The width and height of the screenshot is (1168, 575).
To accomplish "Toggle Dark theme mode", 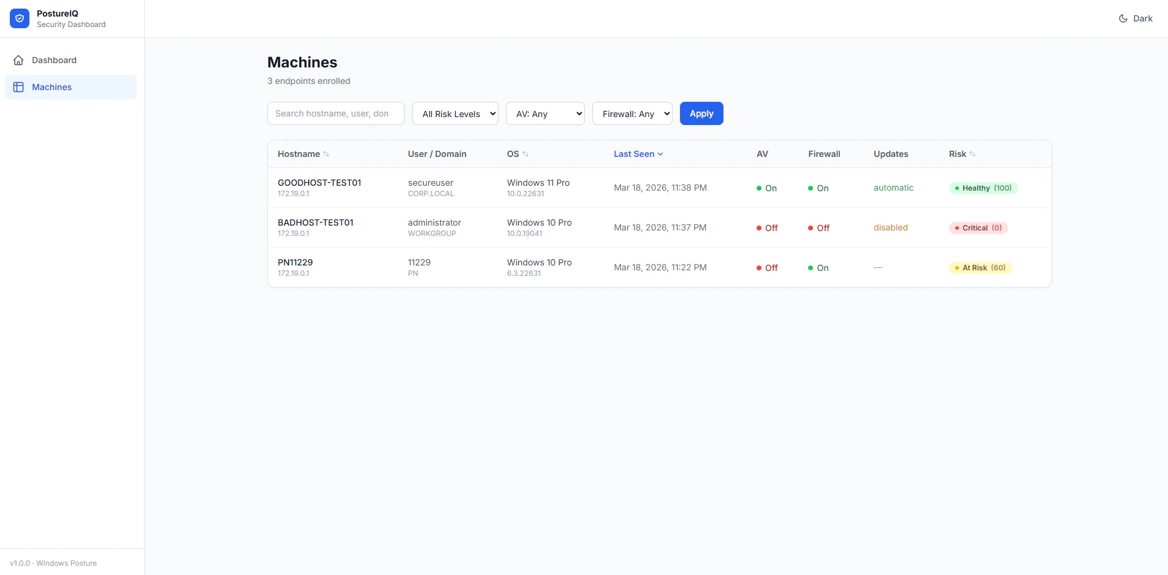I will tap(1136, 18).
